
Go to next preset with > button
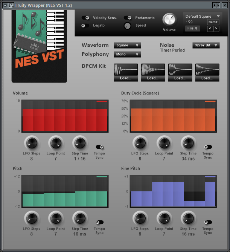(216, 29)
